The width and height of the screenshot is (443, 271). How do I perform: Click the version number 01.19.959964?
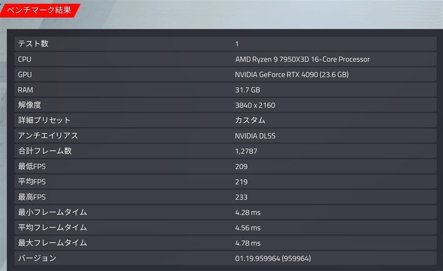click(x=258, y=258)
